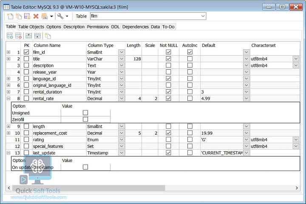This screenshot has width=306, height=204.
Task: Click the New table icon in toolbar
Action: pyautogui.click(x=10, y=16)
